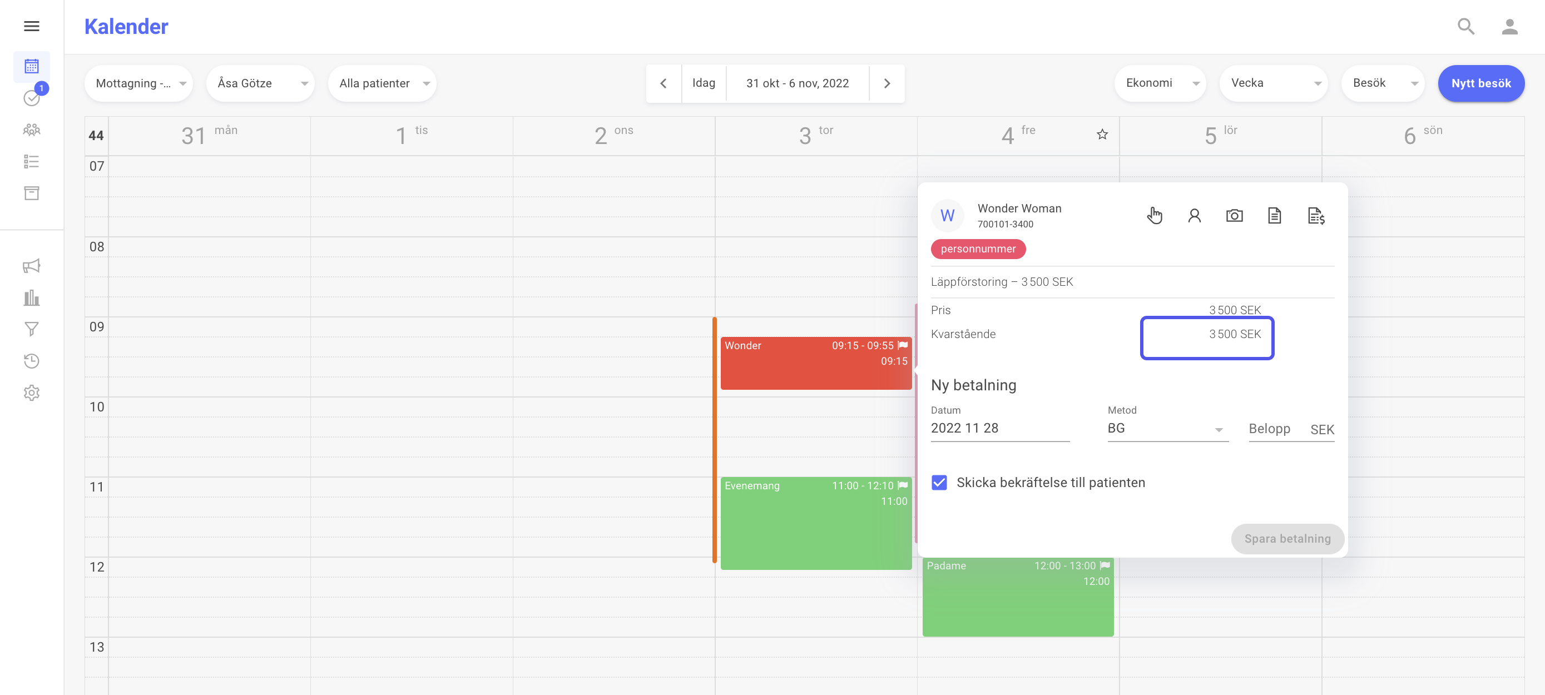The width and height of the screenshot is (1545, 695).
Task: Open the Padame 12:00 appointment
Action: pyautogui.click(x=1018, y=597)
